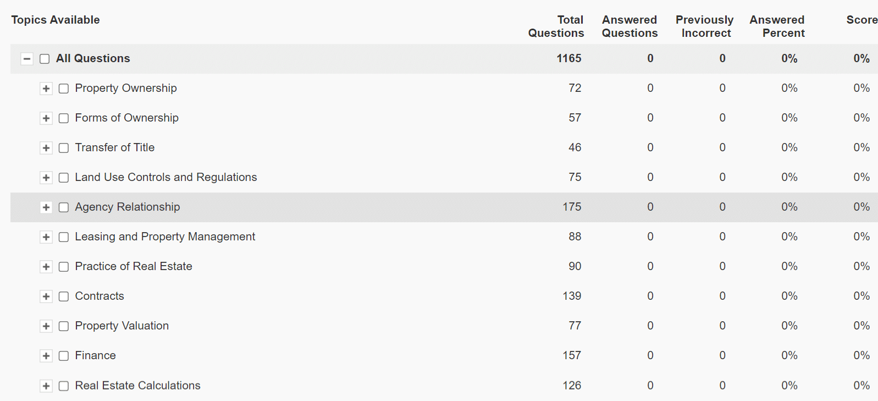
Task: Expand the Forms of Ownership topic
Action: click(x=46, y=118)
